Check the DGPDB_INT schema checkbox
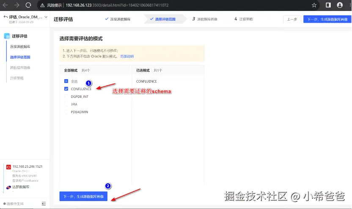The width and height of the screenshot is (352, 209). 66,96
